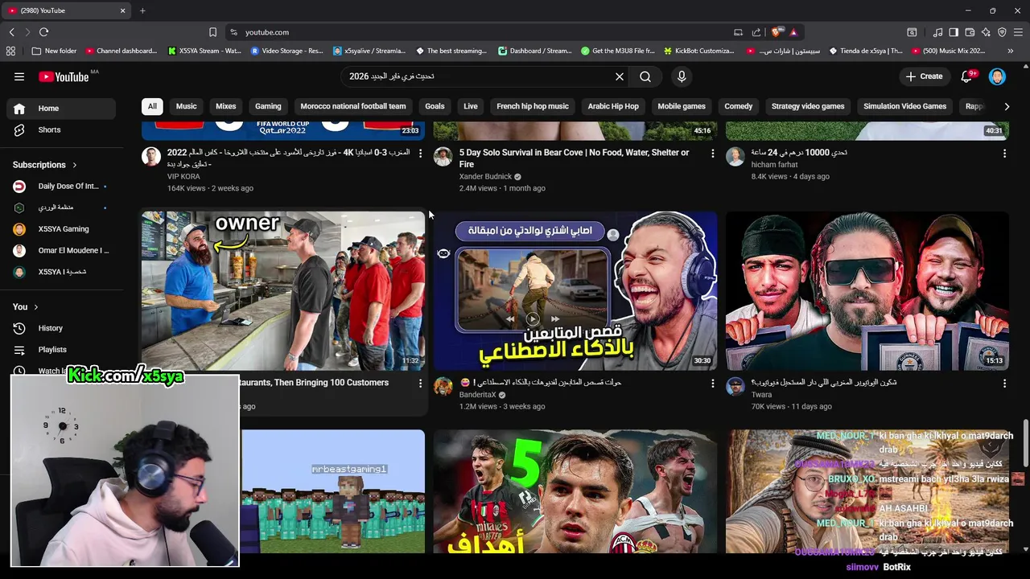Select the Music filter chip
This screenshot has width=1030, height=579.
point(186,106)
